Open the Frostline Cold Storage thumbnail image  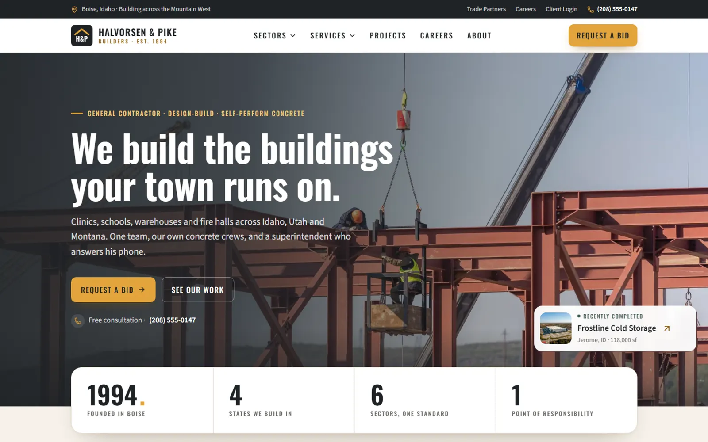coord(556,328)
